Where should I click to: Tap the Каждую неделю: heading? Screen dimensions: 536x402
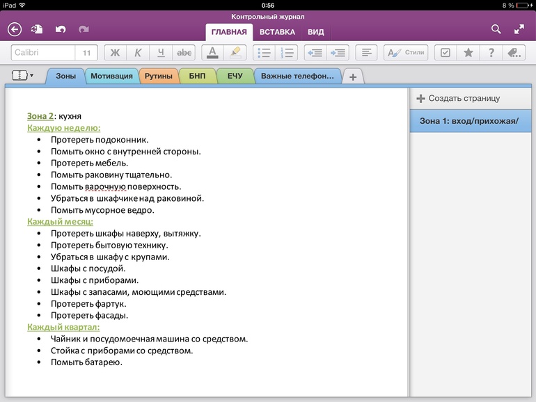(x=64, y=128)
